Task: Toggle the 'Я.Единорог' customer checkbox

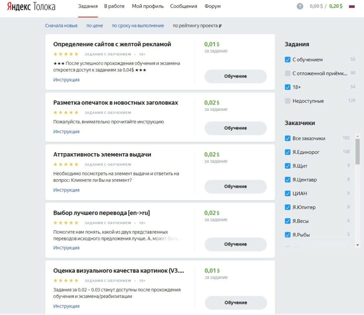Action: [x=288, y=152]
